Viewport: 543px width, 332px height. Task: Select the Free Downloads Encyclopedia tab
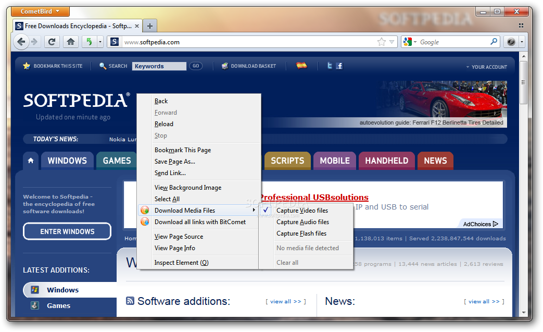click(78, 26)
